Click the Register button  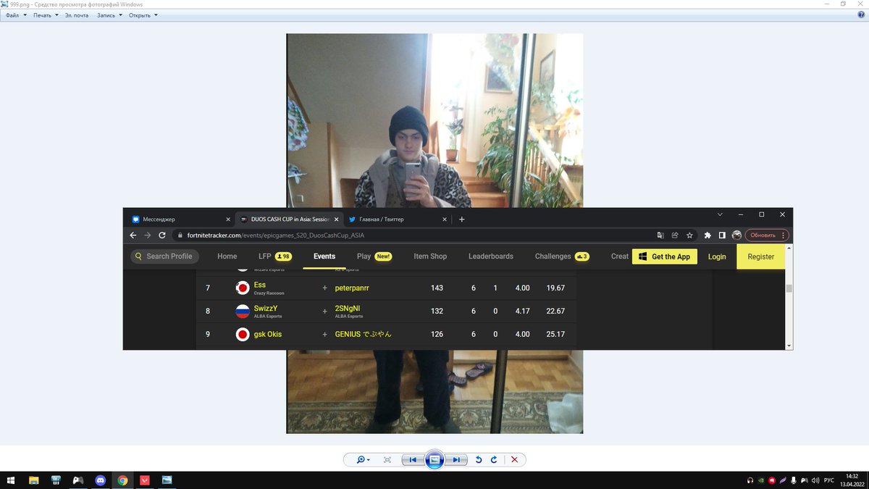[760, 256]
